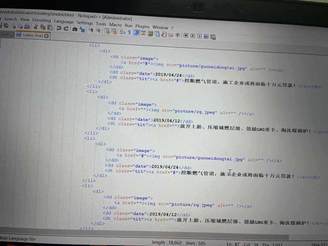Click the Paste clipboard icon

(x=50, y=27)
